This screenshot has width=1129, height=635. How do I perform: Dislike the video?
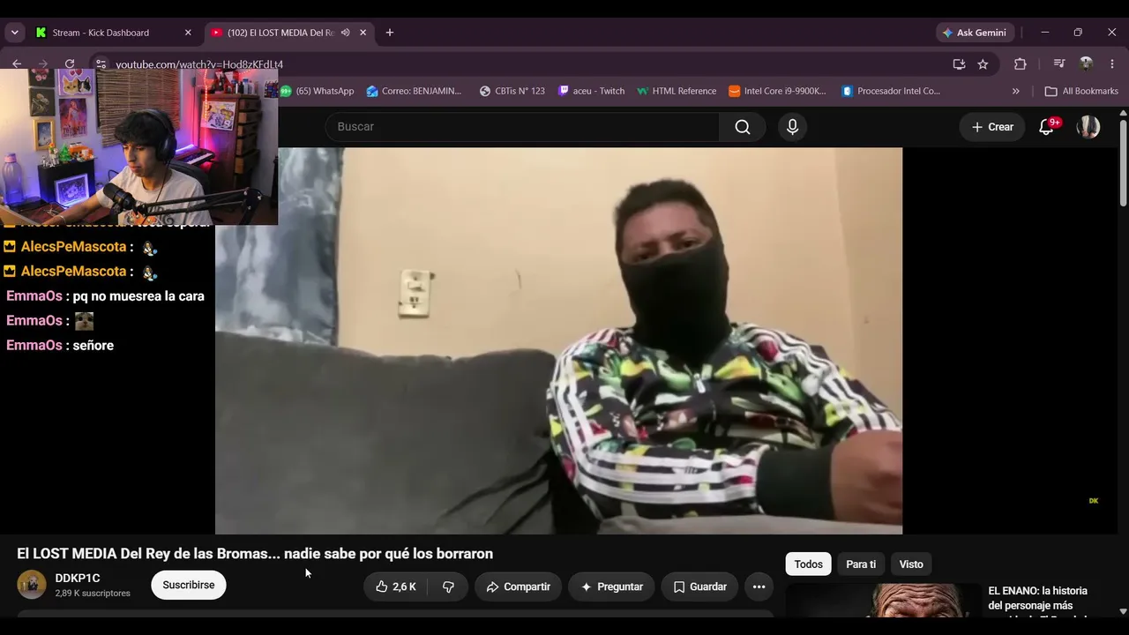tap(448, 586)
